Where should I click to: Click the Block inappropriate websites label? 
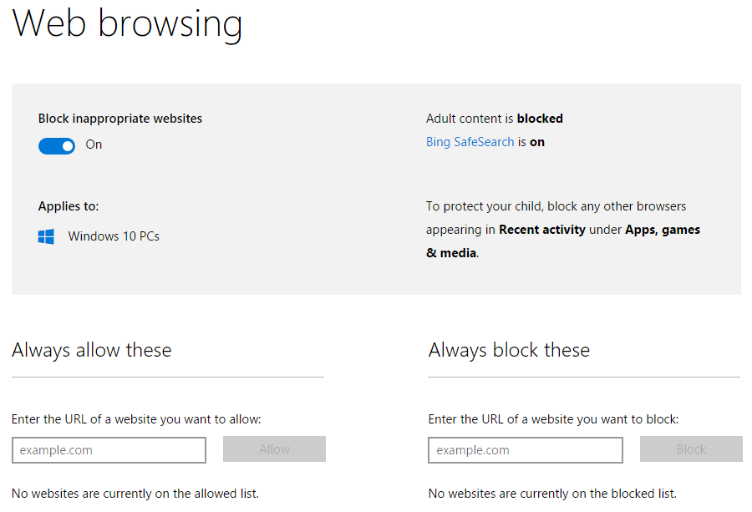pos(120,119)
